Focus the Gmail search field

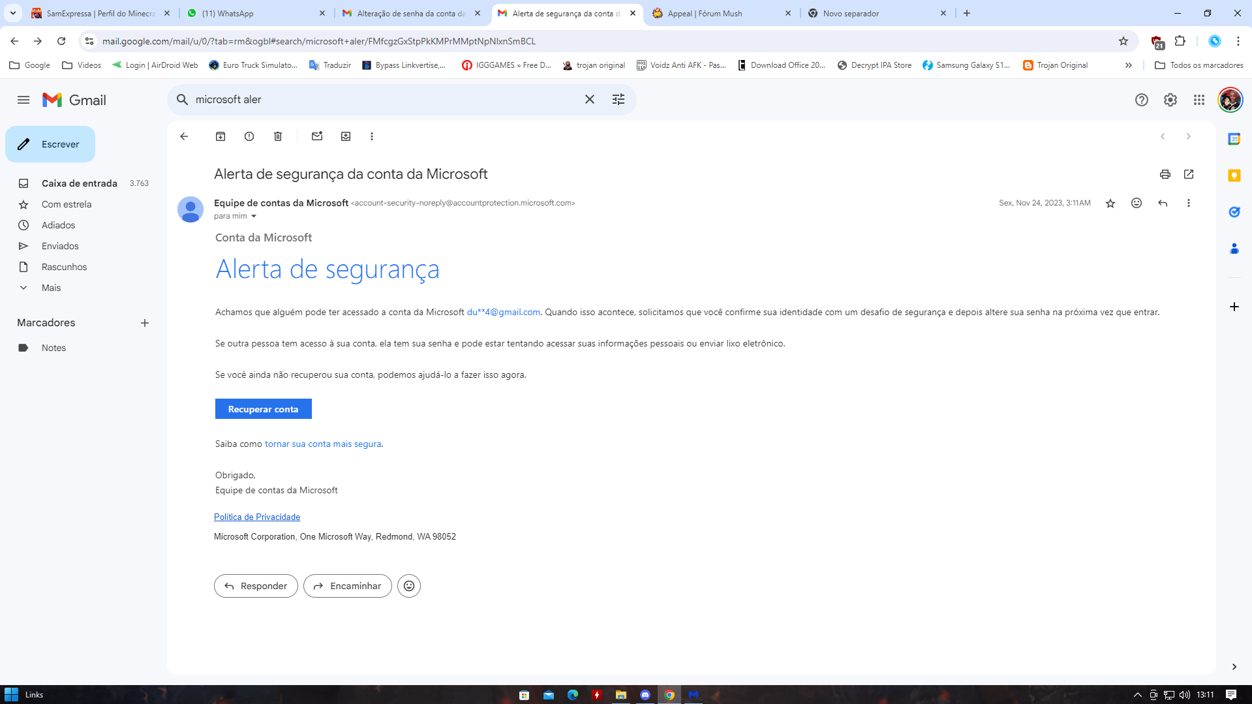[385, 100]
